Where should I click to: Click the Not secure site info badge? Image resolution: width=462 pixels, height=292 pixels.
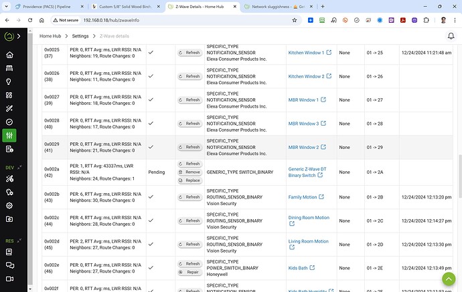(66, 20)
